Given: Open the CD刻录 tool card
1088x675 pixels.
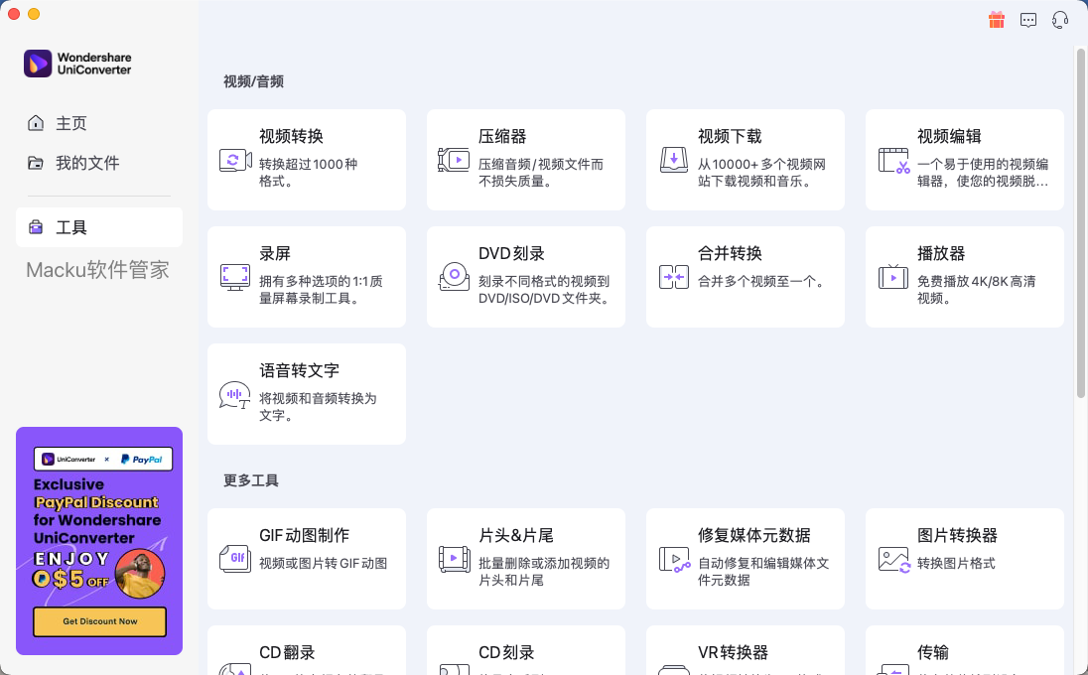Looking at the screenshot, I should pyautogui.click(x=526, y=650).
